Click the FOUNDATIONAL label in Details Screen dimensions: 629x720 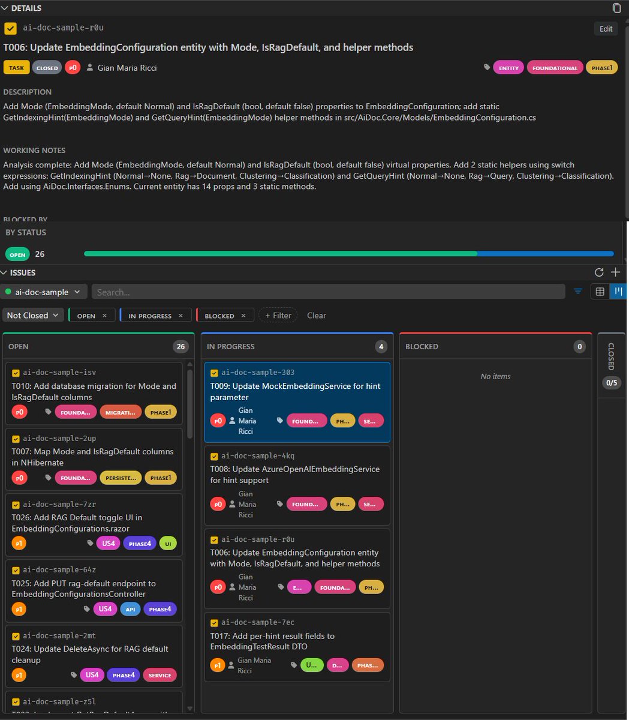(x=555, y=68)
